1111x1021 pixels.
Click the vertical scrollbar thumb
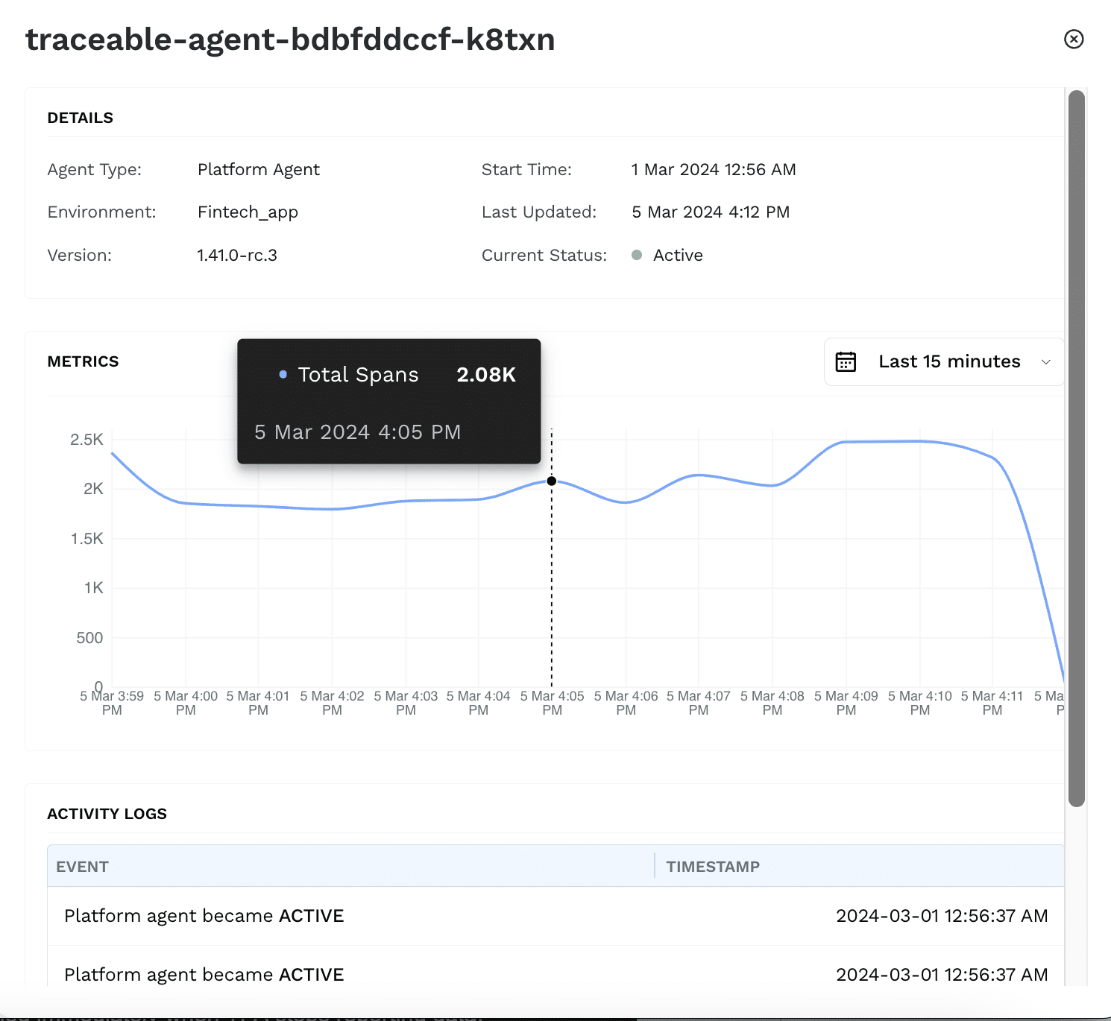pyautogui.click(x=1076, y=447)
